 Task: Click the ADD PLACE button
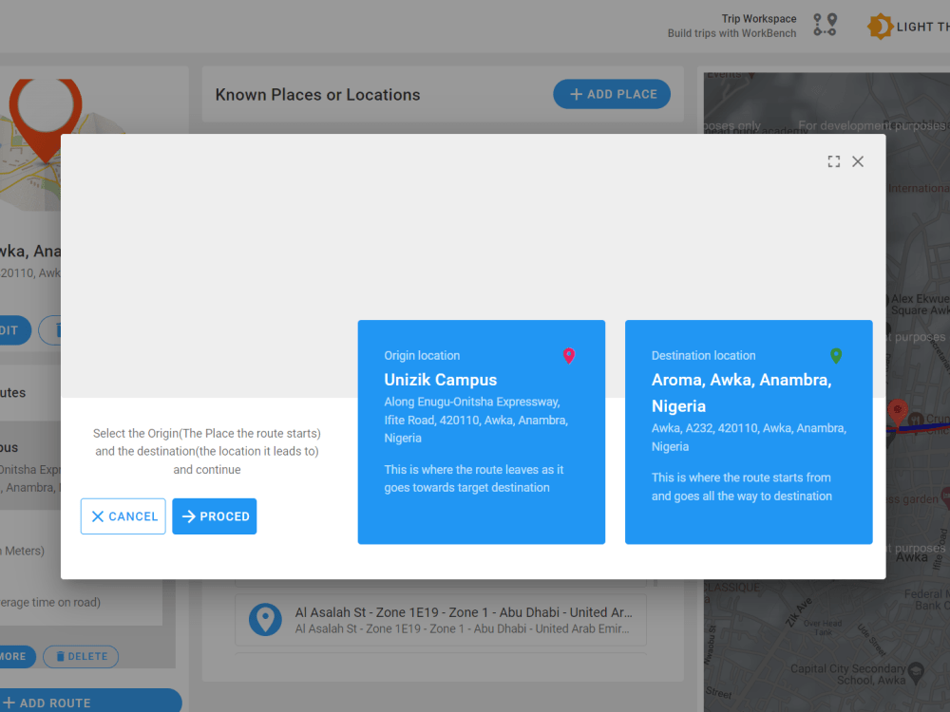[x=612, y=94]
